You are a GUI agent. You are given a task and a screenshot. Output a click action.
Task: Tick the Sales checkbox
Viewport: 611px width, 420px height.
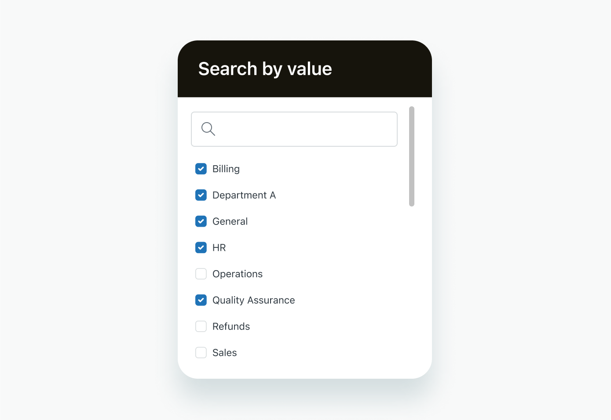201,353
